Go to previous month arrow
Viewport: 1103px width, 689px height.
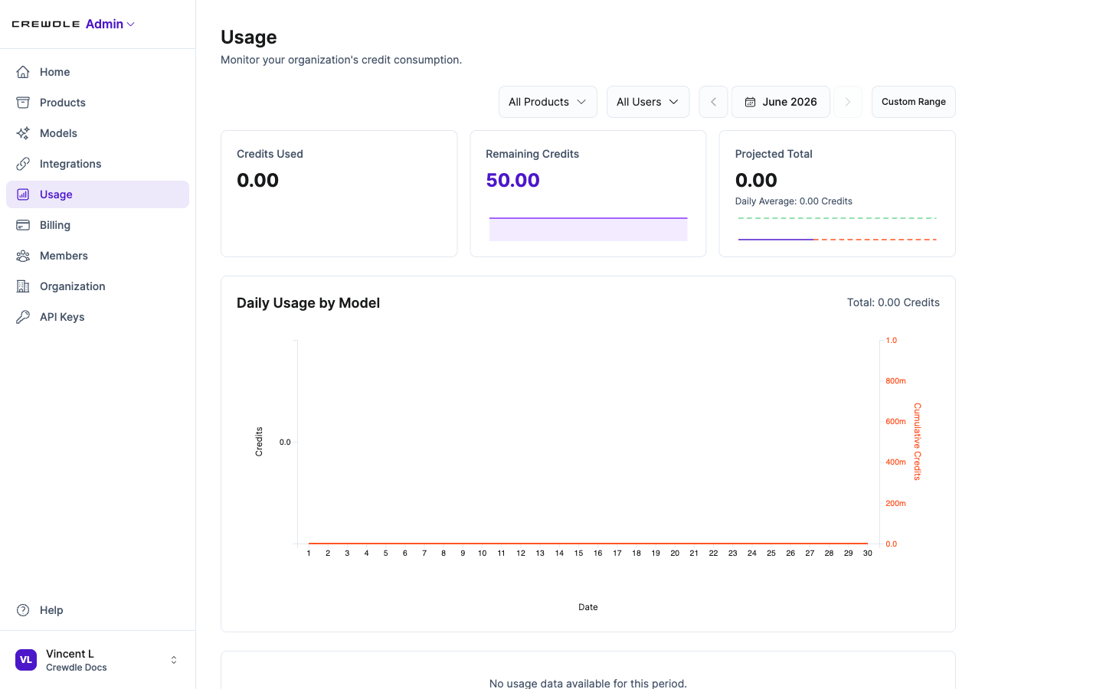click(713, 102)
